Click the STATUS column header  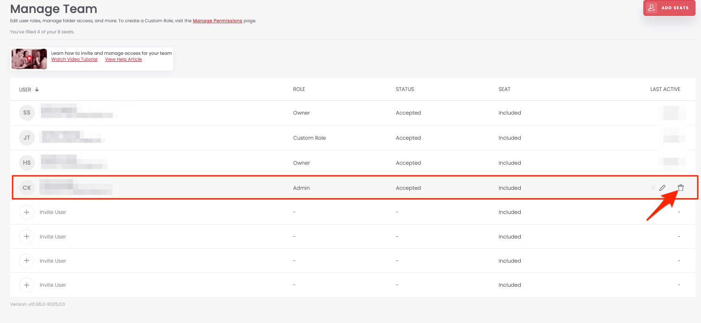(405, 89)
